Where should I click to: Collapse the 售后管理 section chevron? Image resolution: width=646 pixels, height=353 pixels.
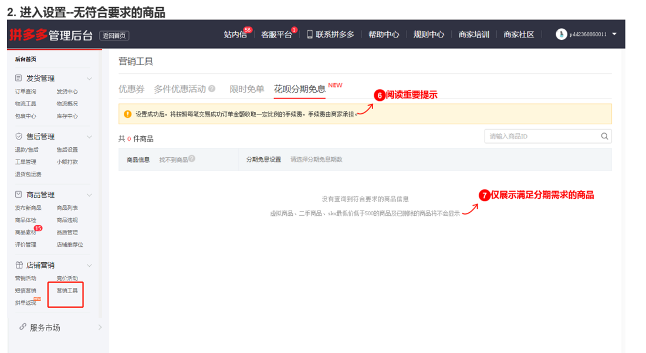click(89, 137)
